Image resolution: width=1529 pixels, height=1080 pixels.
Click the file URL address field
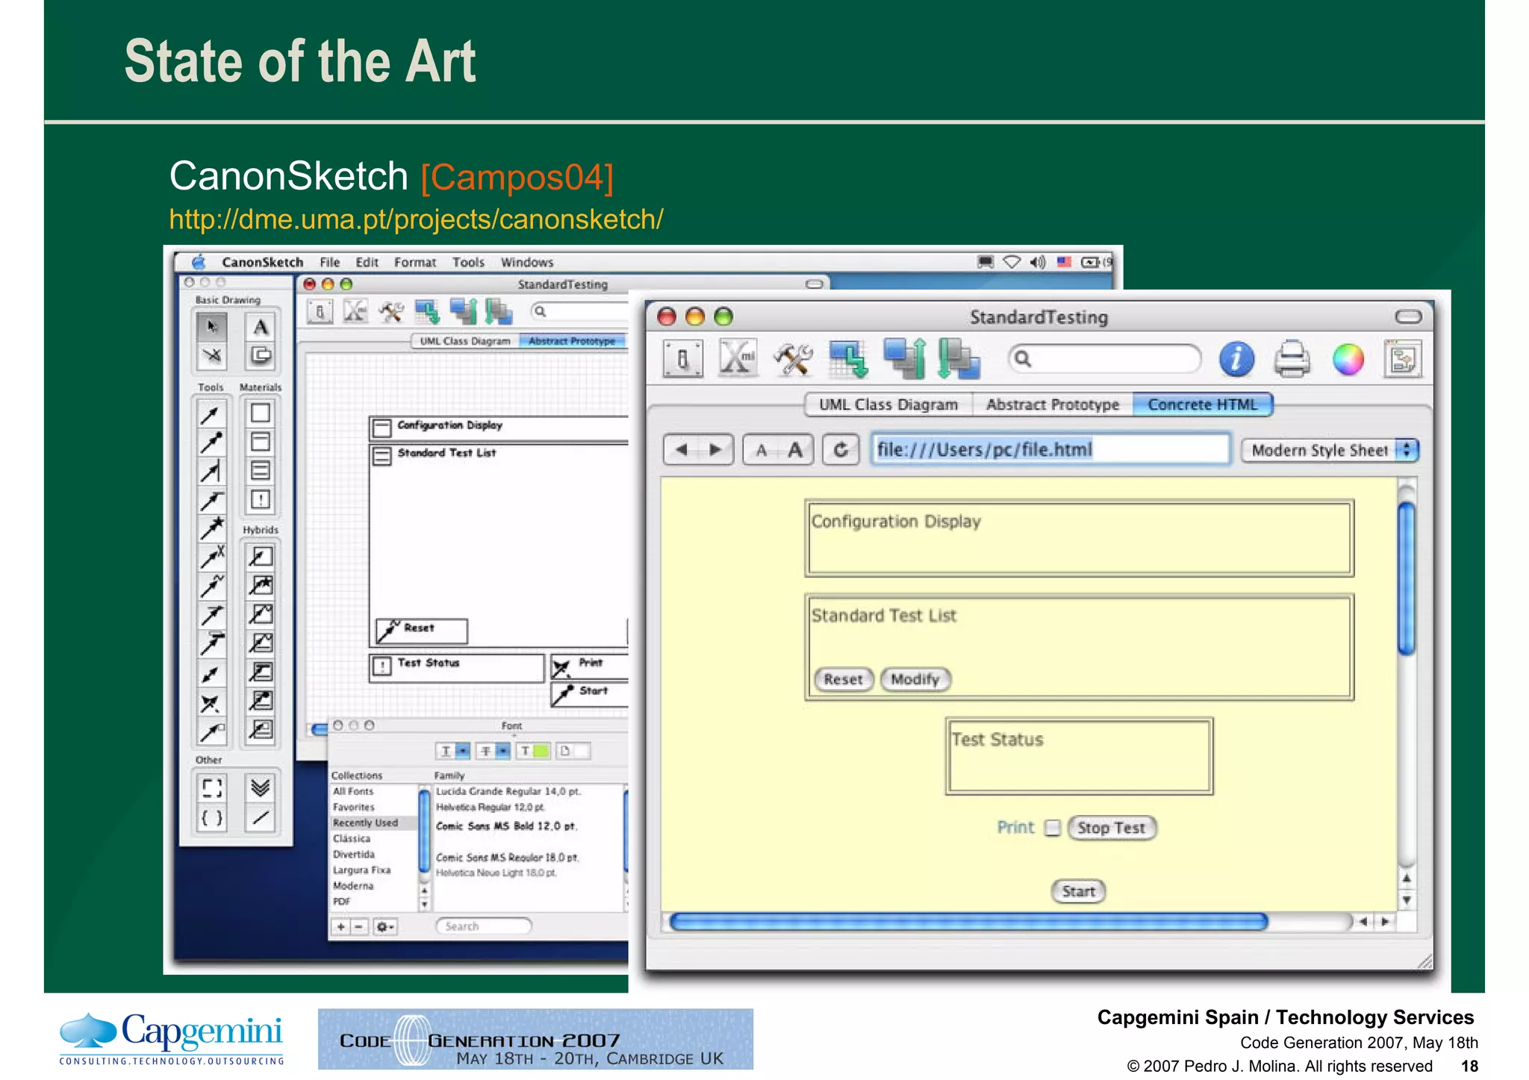pyautogui.click(x=1050, y=449)
